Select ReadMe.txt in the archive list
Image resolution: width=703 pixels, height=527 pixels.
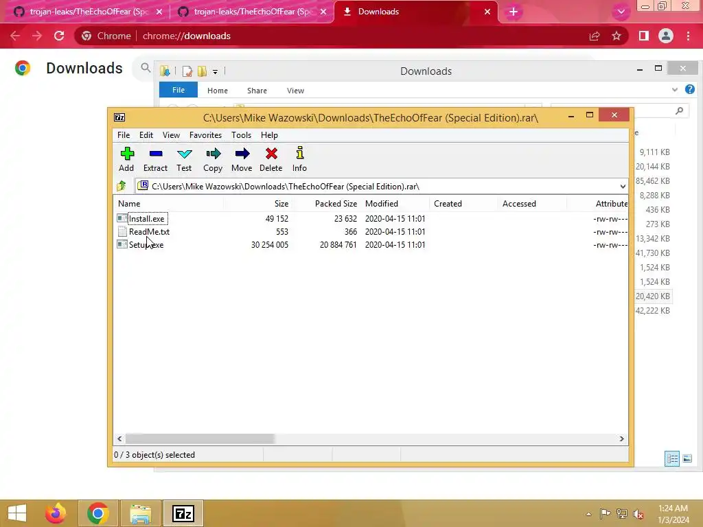(x=149, y=232)
